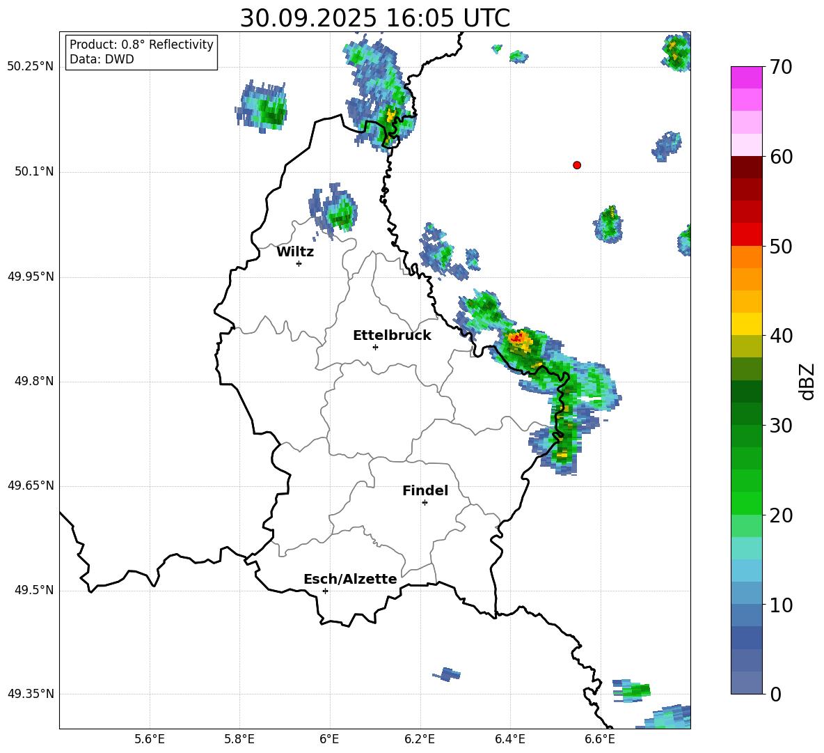Click the title 30.09.2025 16:05 UTC

pyautogui.click(x=375, y=18)
